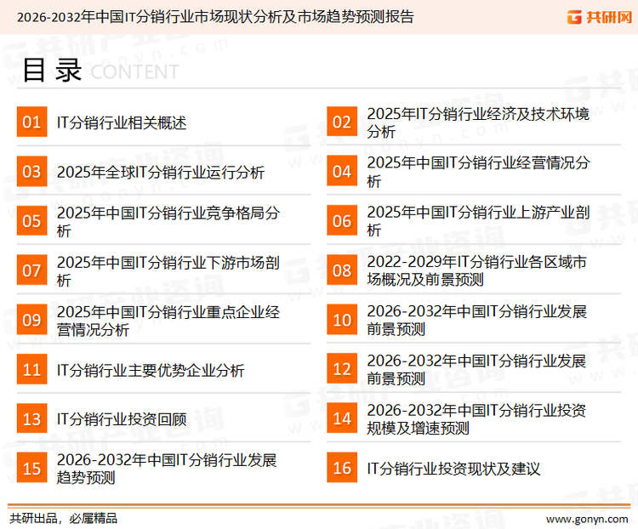Viewport: 638px width, 529px height.
Task: Open chapter 2025年中国IT分销行业经营情况分析
Action: (x=478, y=172)
